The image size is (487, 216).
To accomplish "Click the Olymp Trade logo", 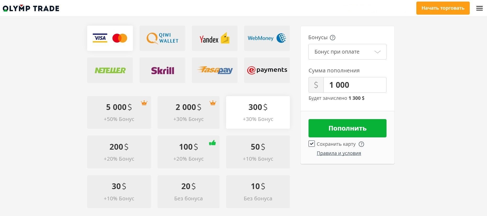I will pos(31,8).
